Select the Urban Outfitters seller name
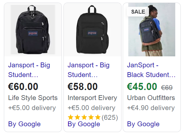Screen dimensions: 184x135 [151, 98]
